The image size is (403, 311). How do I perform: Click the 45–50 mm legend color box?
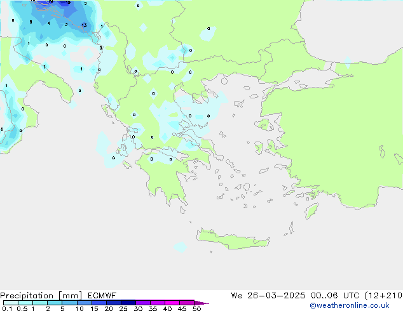click(187, 303)
